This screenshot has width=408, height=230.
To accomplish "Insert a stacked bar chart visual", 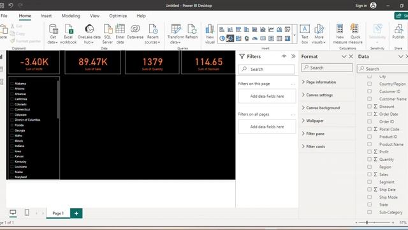I will [x=222, y=29].
